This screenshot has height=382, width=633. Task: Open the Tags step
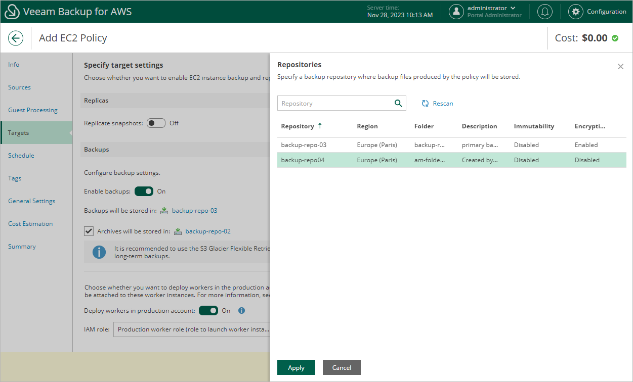pyautogui.click(x=15, y=178)
